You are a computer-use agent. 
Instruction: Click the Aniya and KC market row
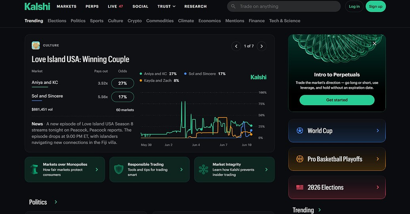coord(83,83)
